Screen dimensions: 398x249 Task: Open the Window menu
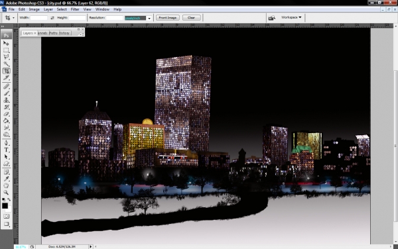[102, 9]
